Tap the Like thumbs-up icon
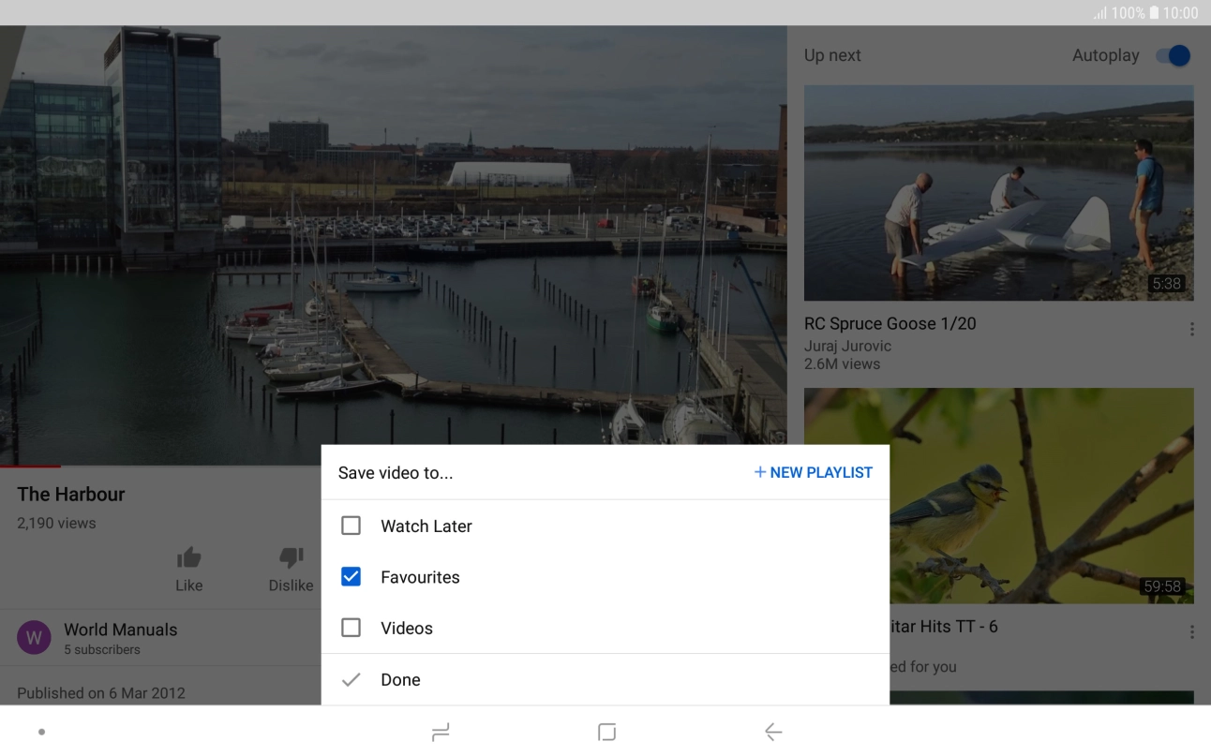 [x=188, y=558]
